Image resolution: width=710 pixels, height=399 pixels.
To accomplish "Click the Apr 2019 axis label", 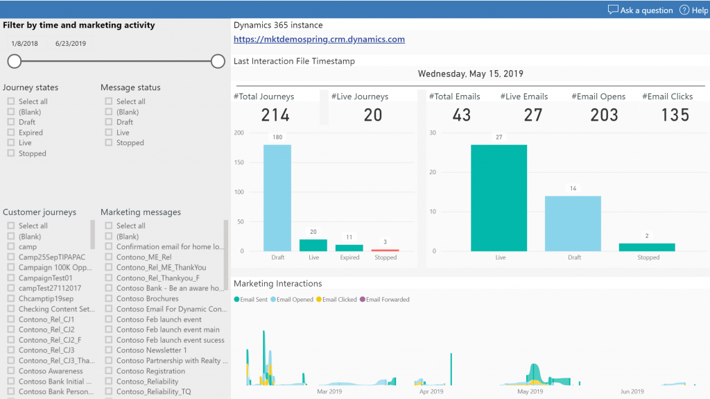I will 431,391.
